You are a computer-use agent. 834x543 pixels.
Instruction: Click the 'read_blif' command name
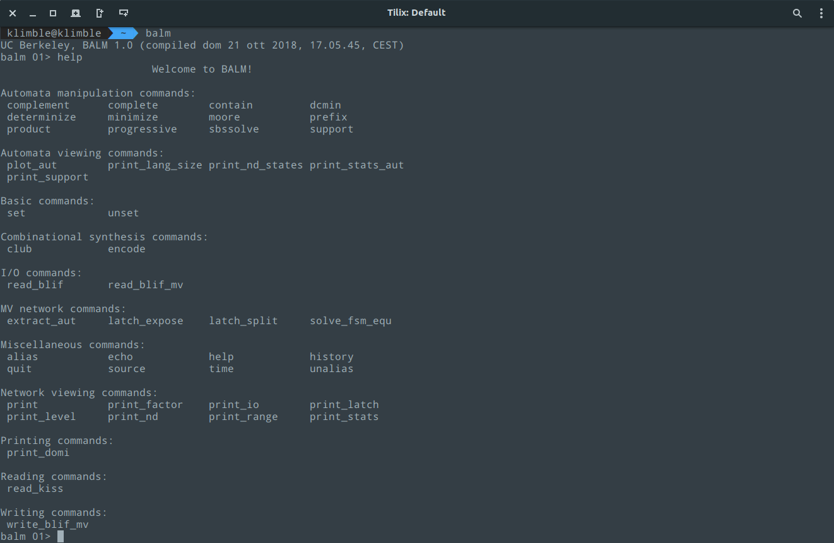[35, 285]
